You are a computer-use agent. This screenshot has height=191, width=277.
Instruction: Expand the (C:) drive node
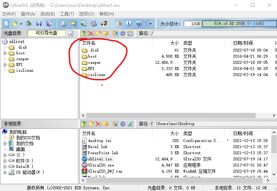[5, 155]
